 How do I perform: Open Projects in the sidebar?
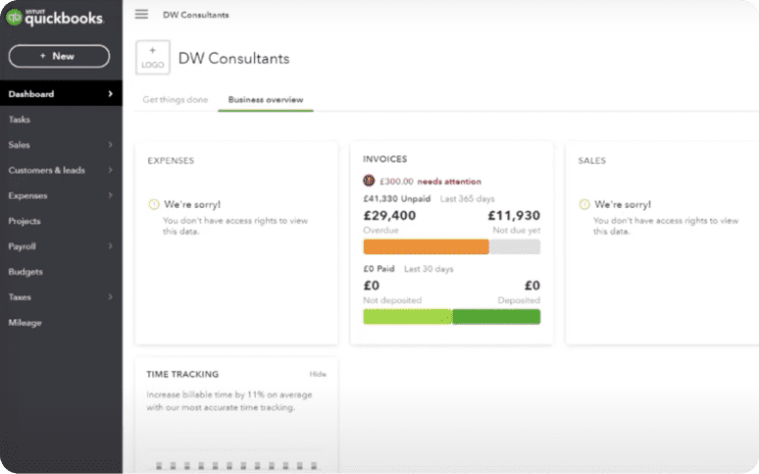pyautogui.click(x=25, y=221)
